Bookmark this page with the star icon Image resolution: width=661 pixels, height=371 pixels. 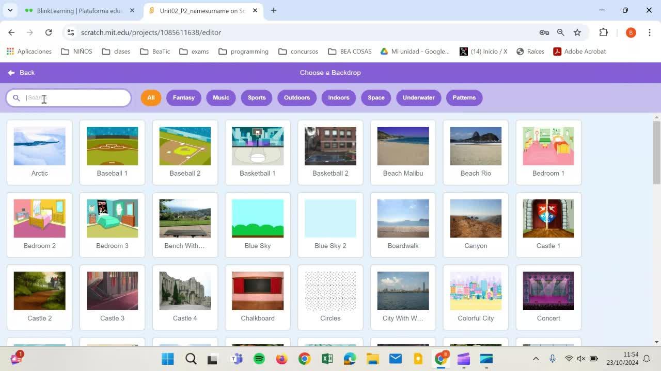[x=577, y=32]
